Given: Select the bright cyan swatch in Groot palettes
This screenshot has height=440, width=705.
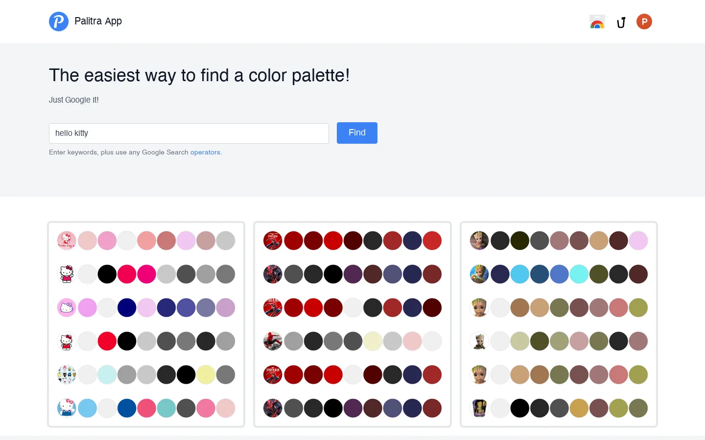Looking at the screenshot, I should (x=579, y=274).
